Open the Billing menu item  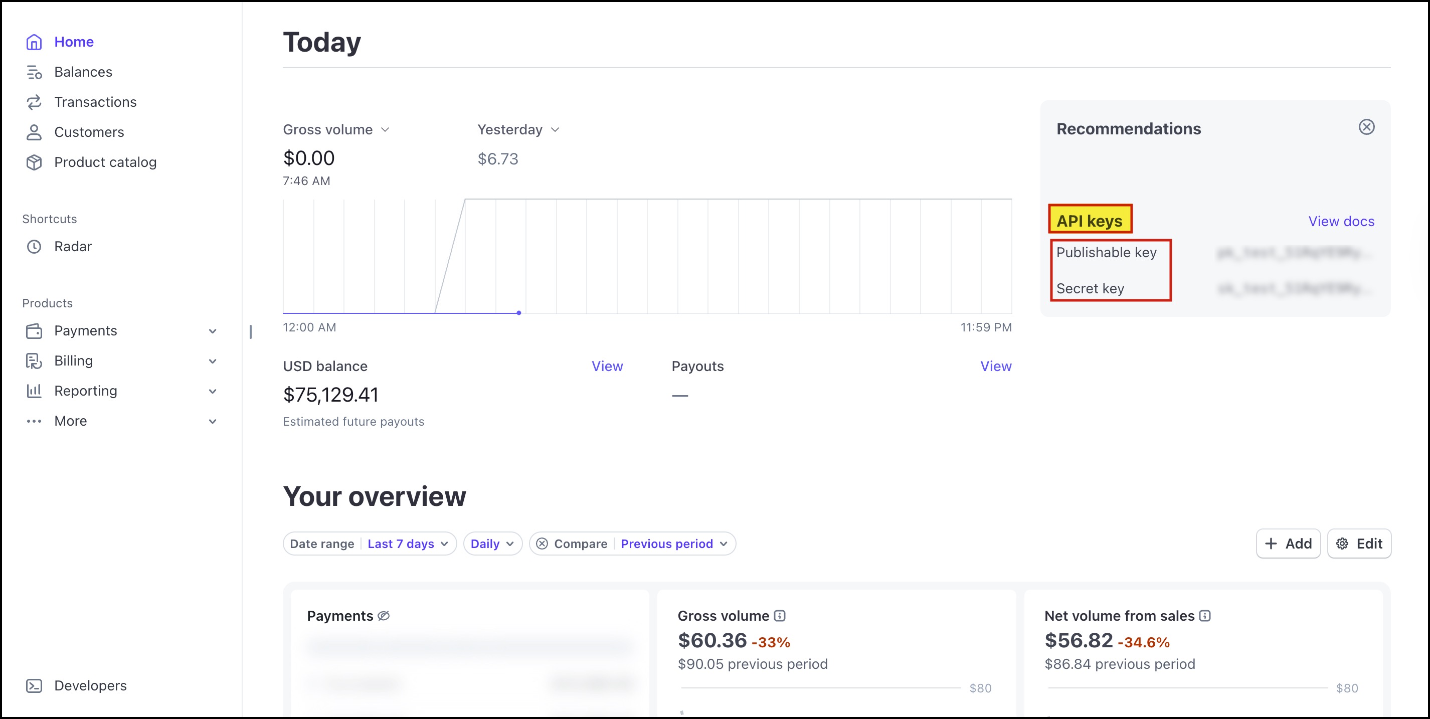[73, 361]
